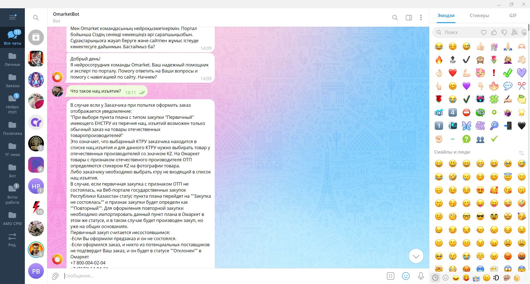
Task: Select the duck emoji pack in footer
Action: 456,278
